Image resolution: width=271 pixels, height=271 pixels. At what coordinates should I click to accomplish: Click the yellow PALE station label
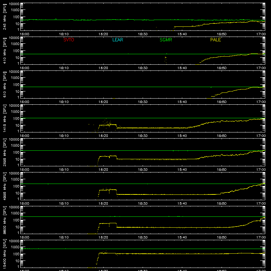tap(215, 40)
